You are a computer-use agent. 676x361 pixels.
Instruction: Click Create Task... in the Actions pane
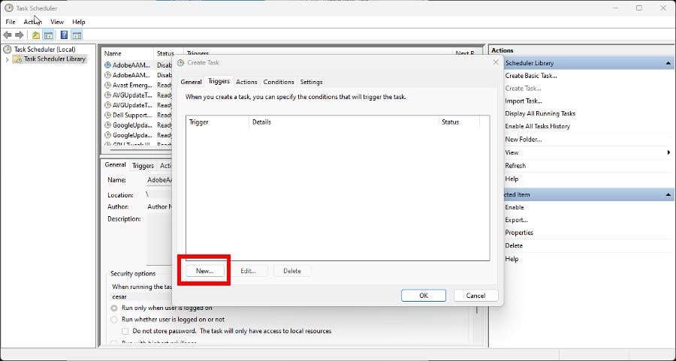coord(523,89)
